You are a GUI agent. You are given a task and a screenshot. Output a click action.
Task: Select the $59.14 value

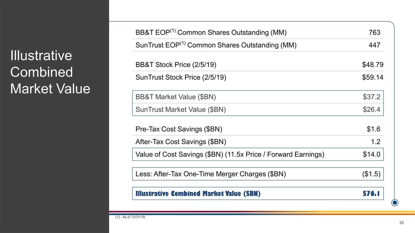click(x=373, y=78)
